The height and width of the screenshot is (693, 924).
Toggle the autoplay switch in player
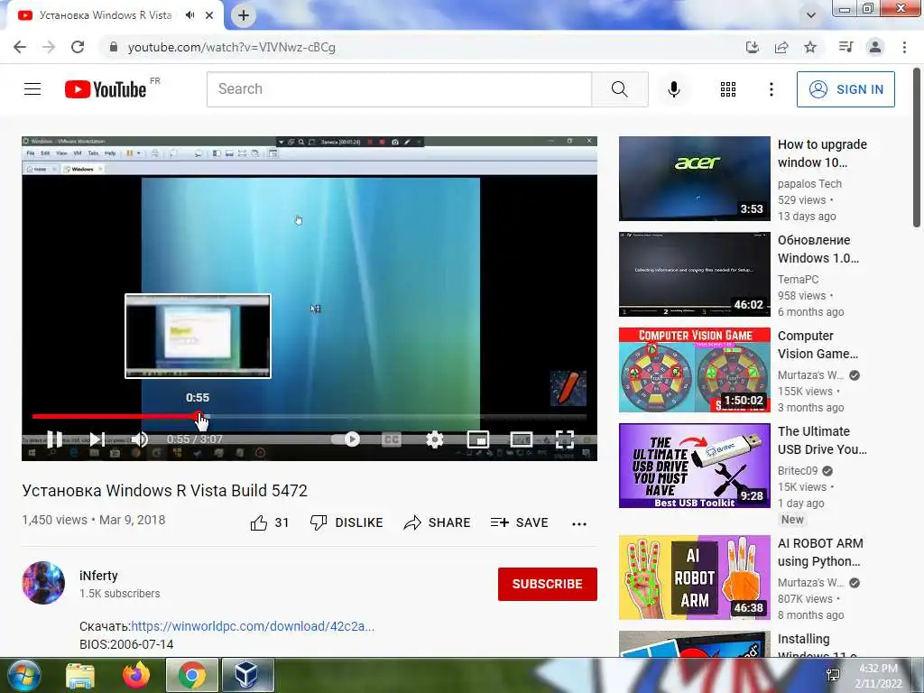point(346,439)
